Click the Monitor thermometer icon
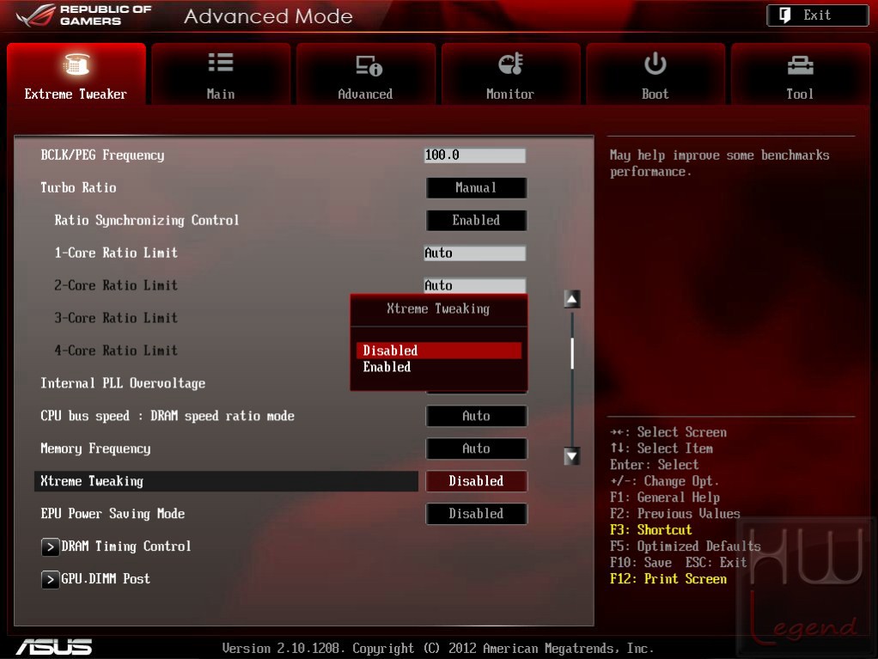 [510, 64]
